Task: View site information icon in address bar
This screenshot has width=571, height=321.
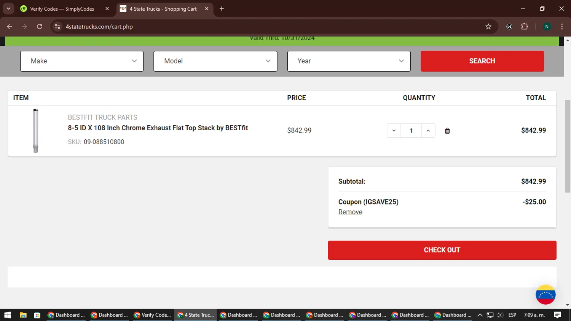Action: pos(57,27)
